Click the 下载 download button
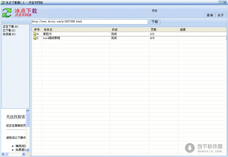 (155, 22)
